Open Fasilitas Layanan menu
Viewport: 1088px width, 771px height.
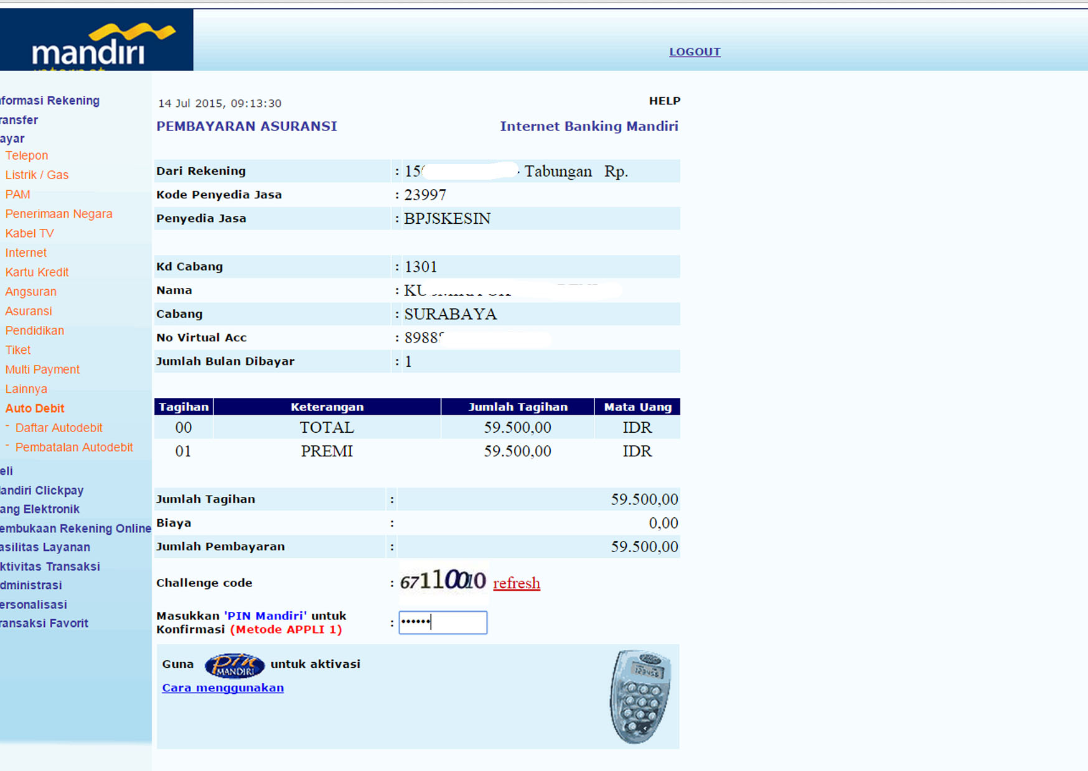click(x=45, y=547)
